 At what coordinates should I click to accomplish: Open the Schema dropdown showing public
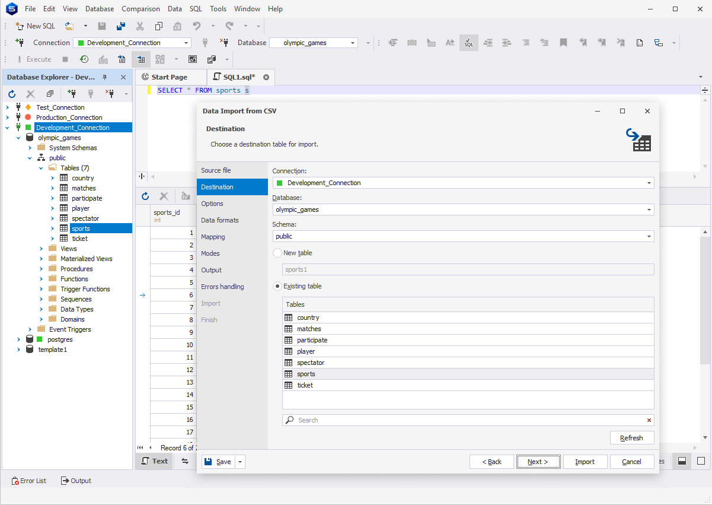[x=649, y=236]
